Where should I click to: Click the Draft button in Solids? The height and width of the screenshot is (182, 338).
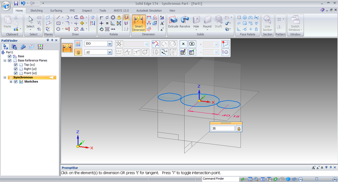click(218, 22)
